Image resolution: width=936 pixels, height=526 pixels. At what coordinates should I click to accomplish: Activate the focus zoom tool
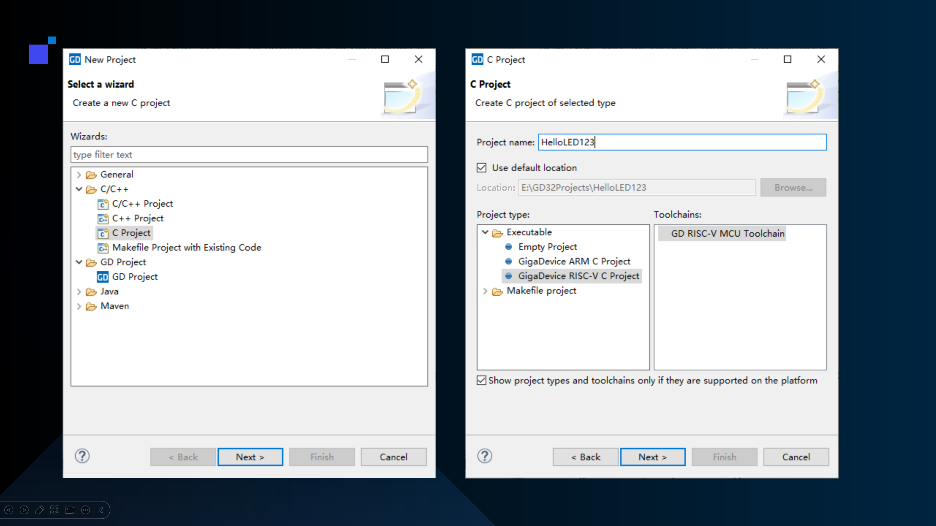click(55, 510)
